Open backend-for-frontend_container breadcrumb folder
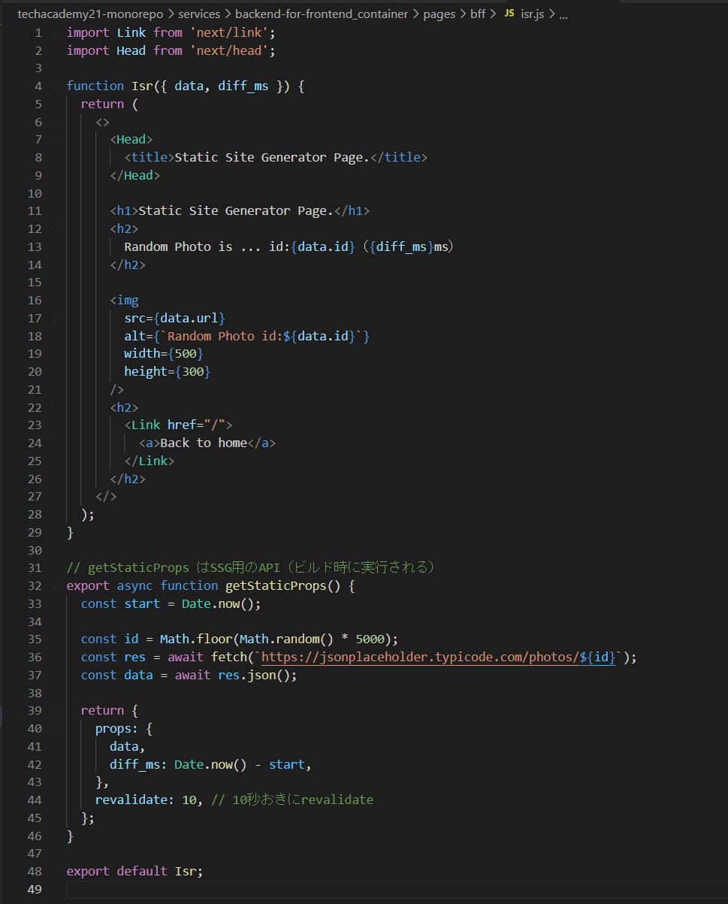 tap(322, 14)
